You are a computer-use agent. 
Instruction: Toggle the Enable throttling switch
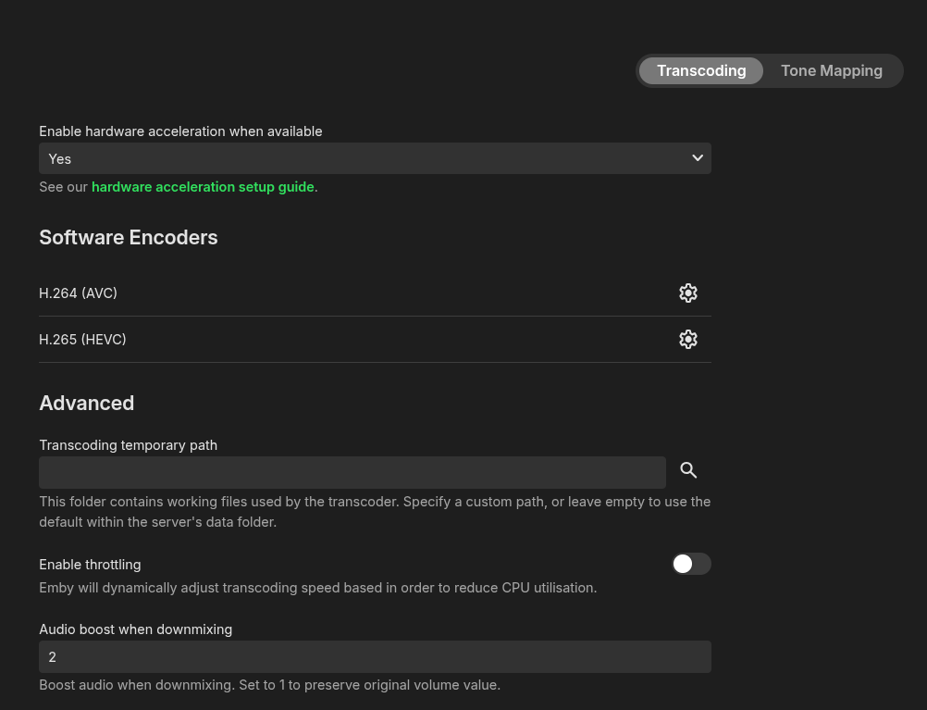click(x=691, y=564)
